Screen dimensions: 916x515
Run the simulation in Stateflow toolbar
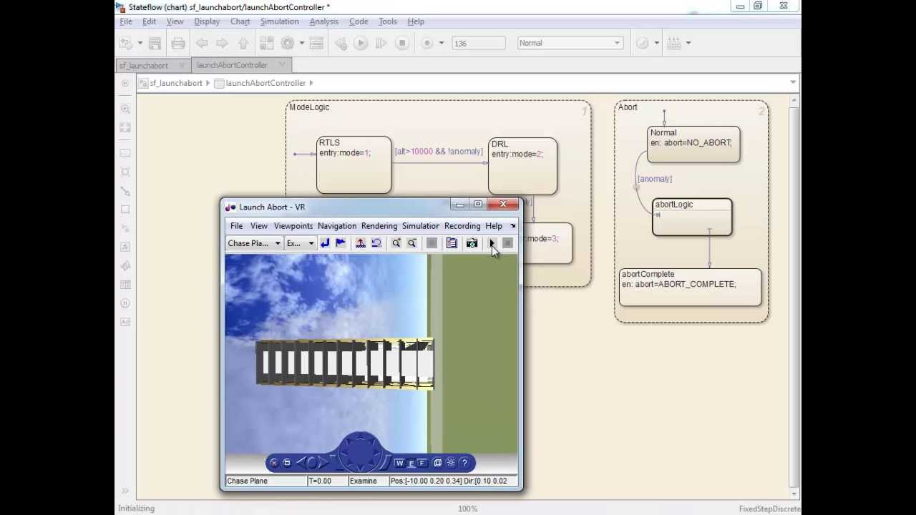click(361, 43)
